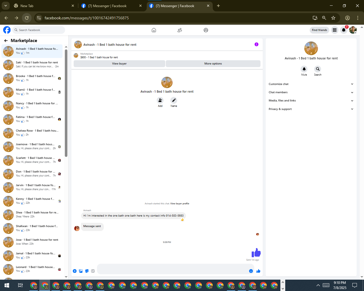Reload the page in browser toolbar
The width and height of the screenshot is (364, 291).
[x=27, y=18]
